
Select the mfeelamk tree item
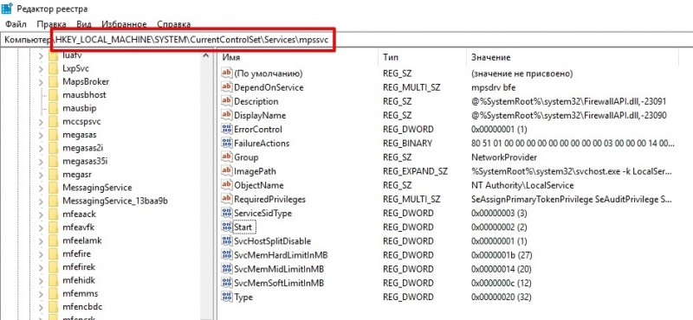click(82, 240)
